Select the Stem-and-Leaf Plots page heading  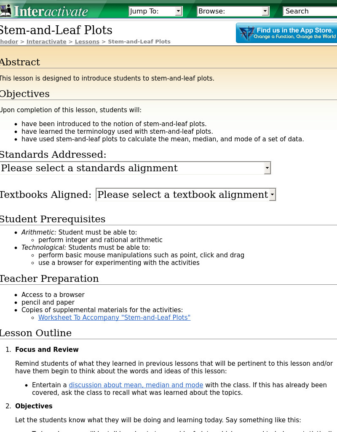(56, 30)
